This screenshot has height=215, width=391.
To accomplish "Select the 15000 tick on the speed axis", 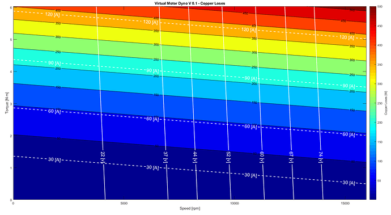I will 345,204.
